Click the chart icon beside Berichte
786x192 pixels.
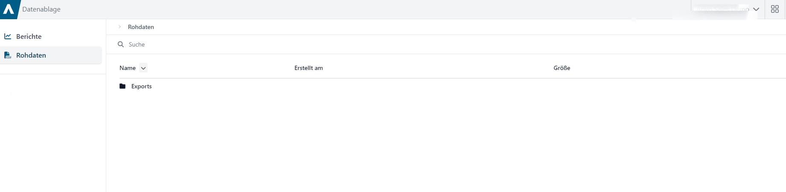8,36
